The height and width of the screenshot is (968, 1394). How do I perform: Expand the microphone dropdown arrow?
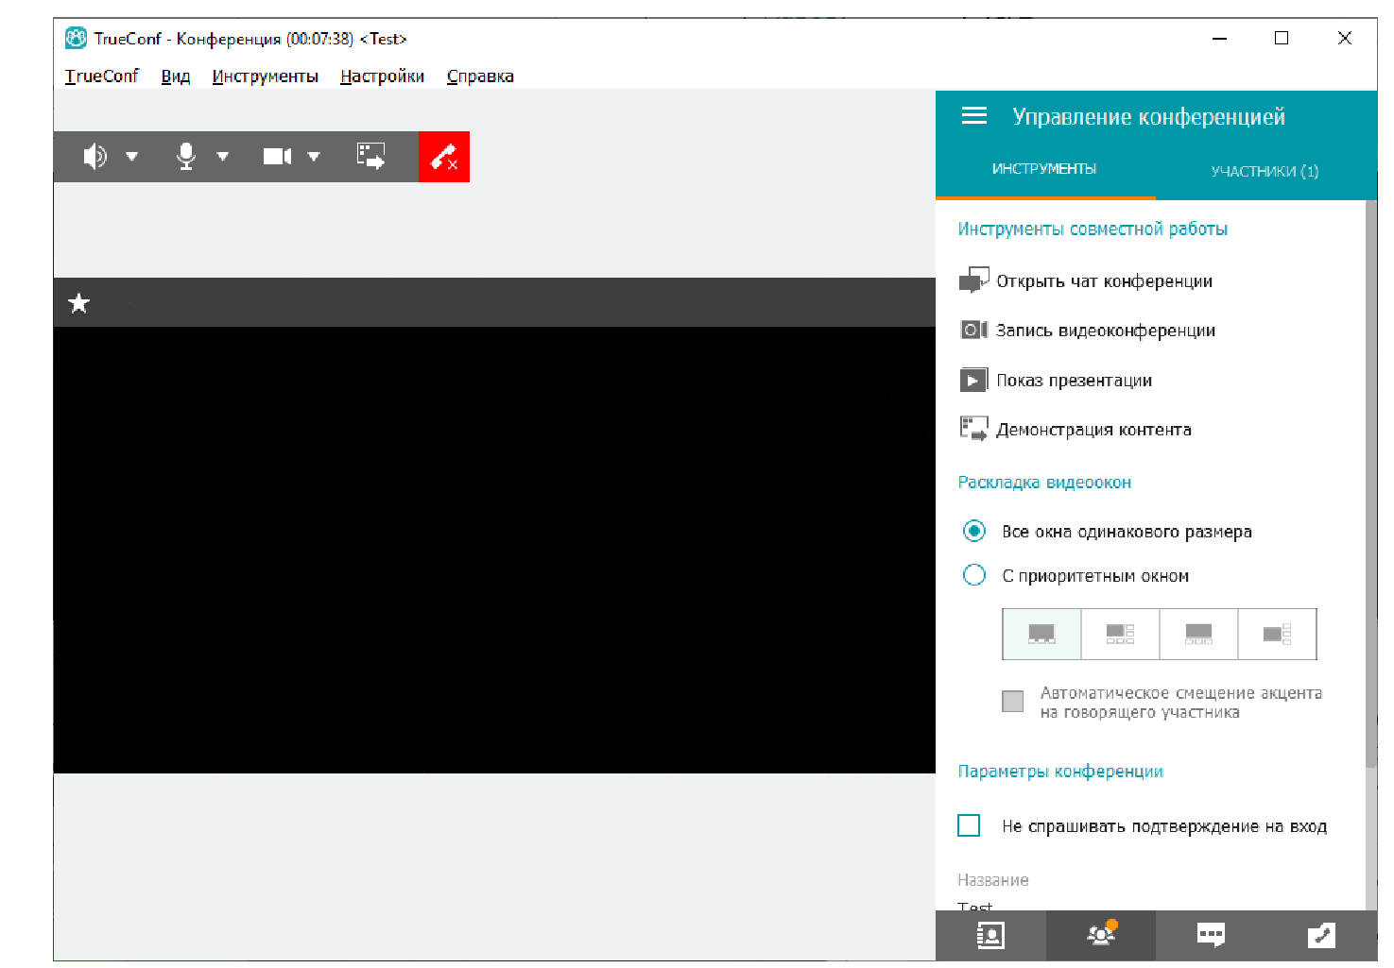[223, 157]
